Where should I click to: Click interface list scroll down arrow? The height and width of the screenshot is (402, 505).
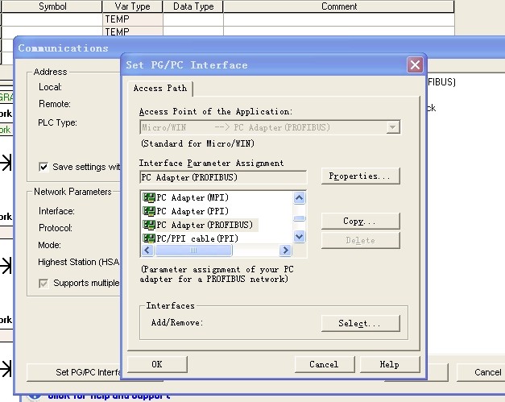tap(299, 237)
